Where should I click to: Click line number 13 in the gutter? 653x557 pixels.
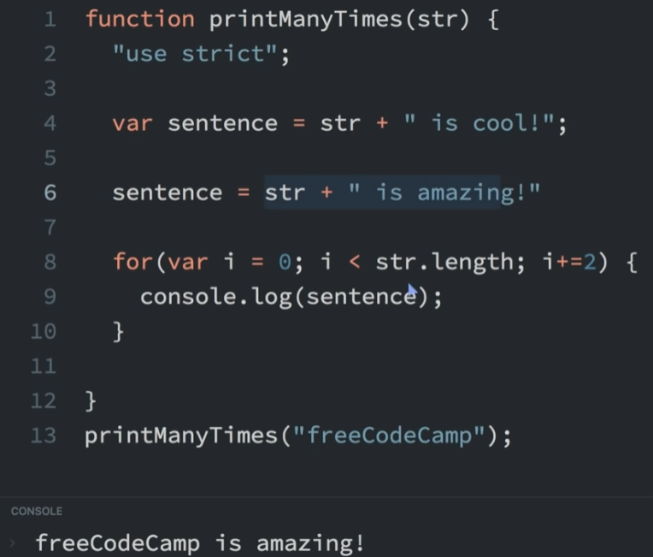click(44, 436)
